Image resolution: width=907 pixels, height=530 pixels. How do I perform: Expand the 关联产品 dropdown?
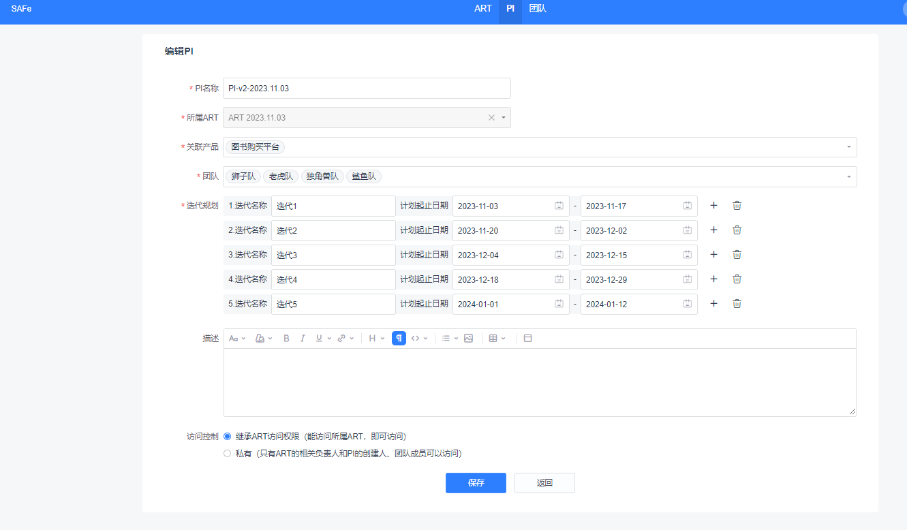[x=848, y=147]
